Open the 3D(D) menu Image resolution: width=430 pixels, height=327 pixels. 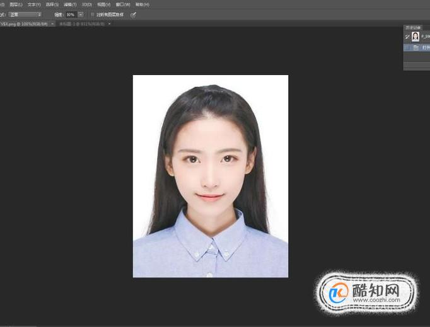pyautogui.click(x=86, y=4)
